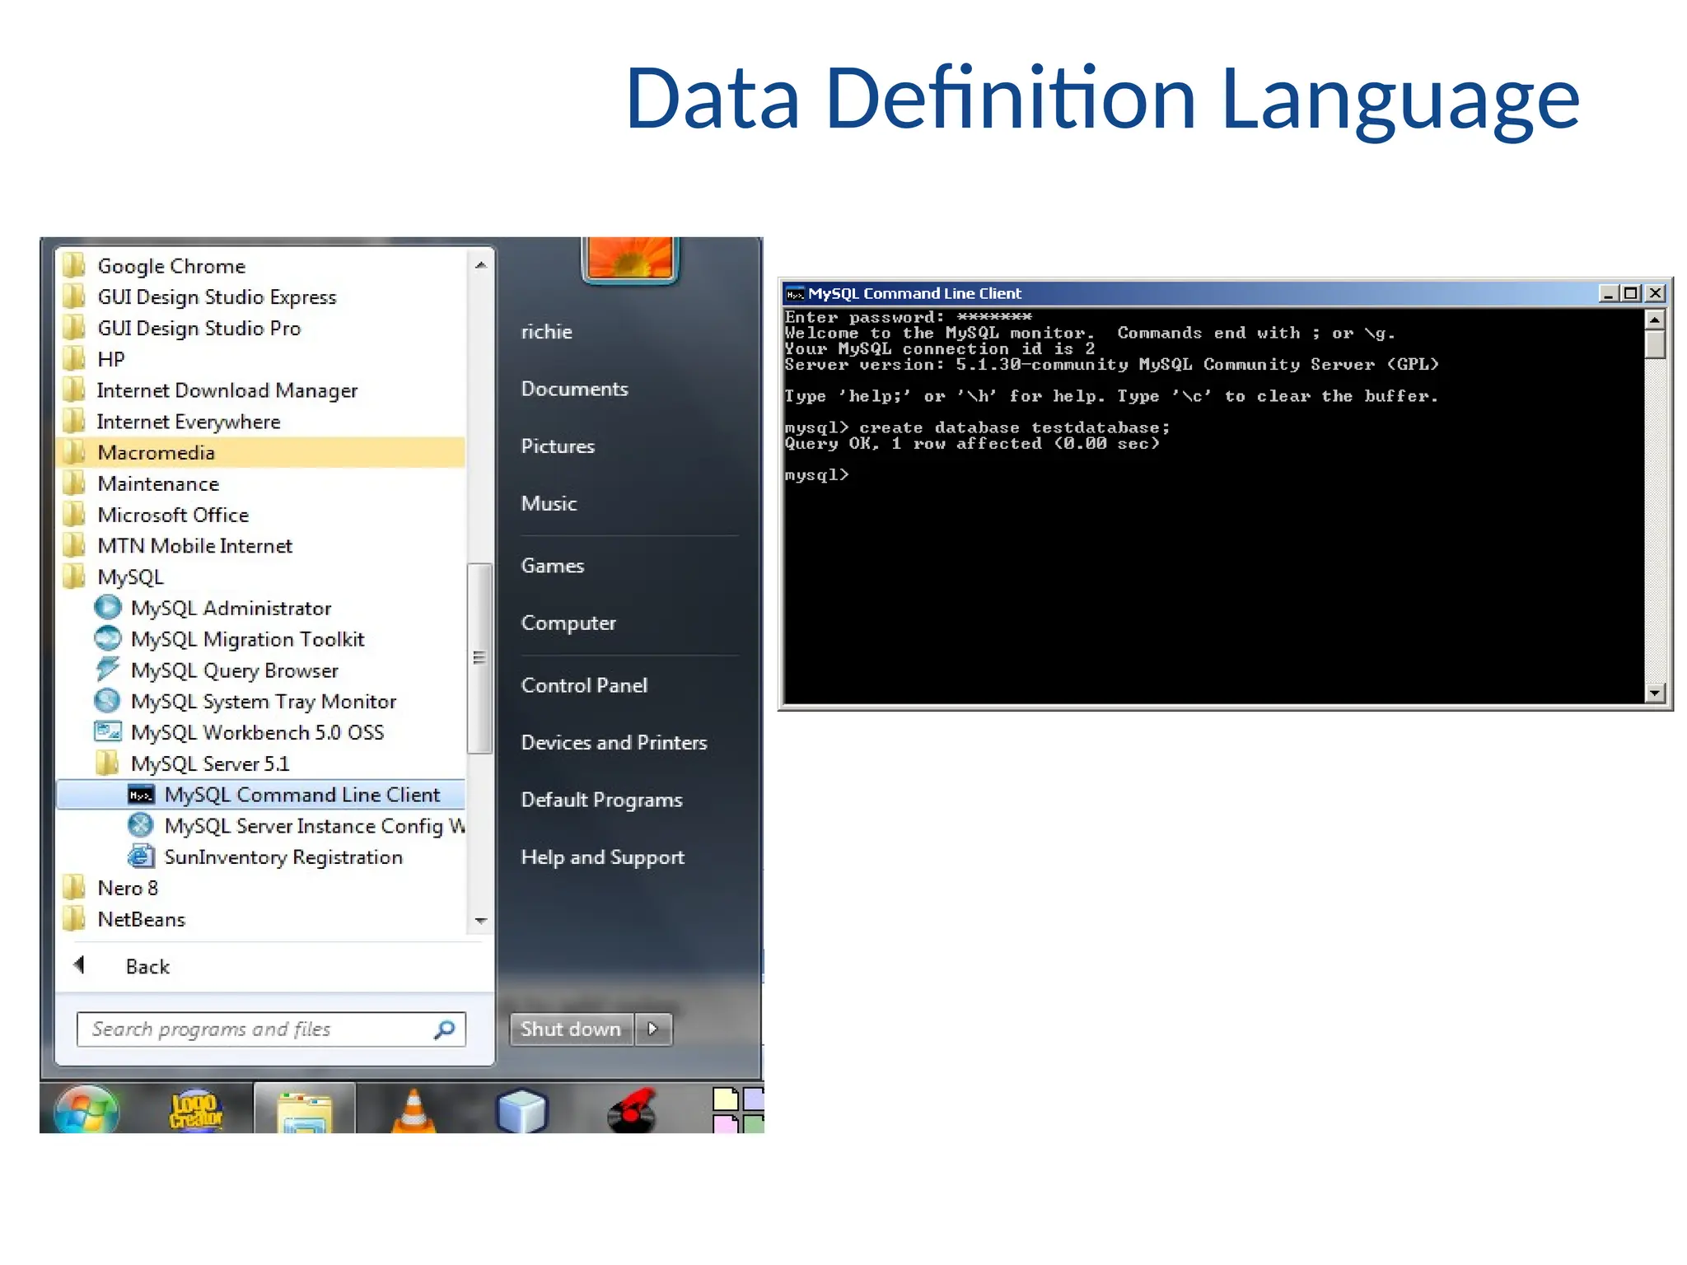This screenshot has width=1687, height=1265.
Task: Open Pictures from the Start menu
Action: pyautogui.click(x=558, y=446)
